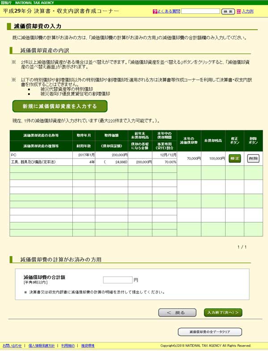Click the 減価償却費の合計額 input field
This screenshot has height=351, width=268.
click(118, 280)
